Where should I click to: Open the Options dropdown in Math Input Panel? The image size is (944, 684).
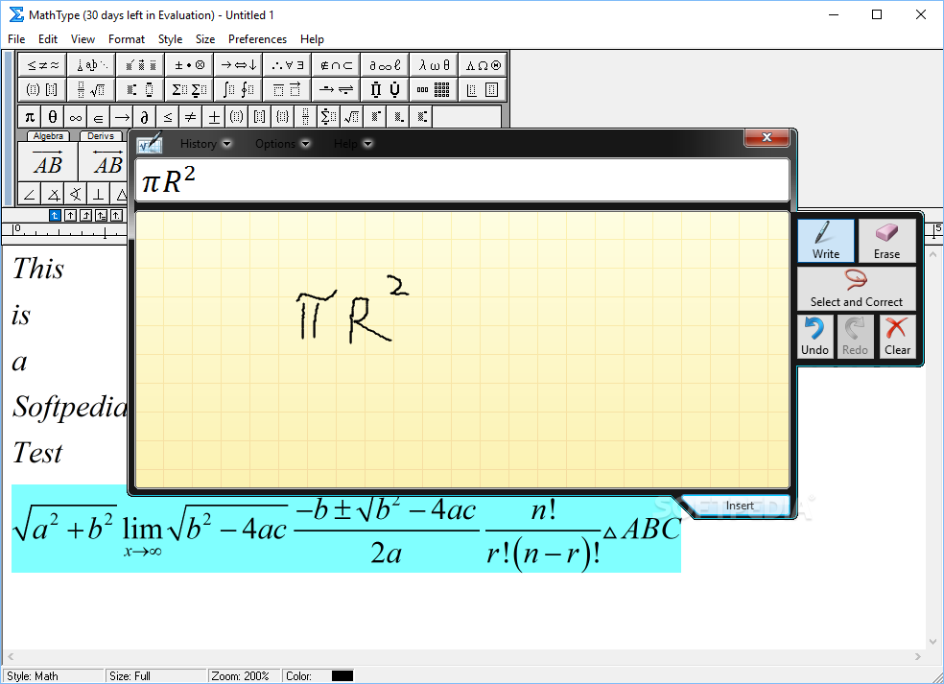pos(282,144)
